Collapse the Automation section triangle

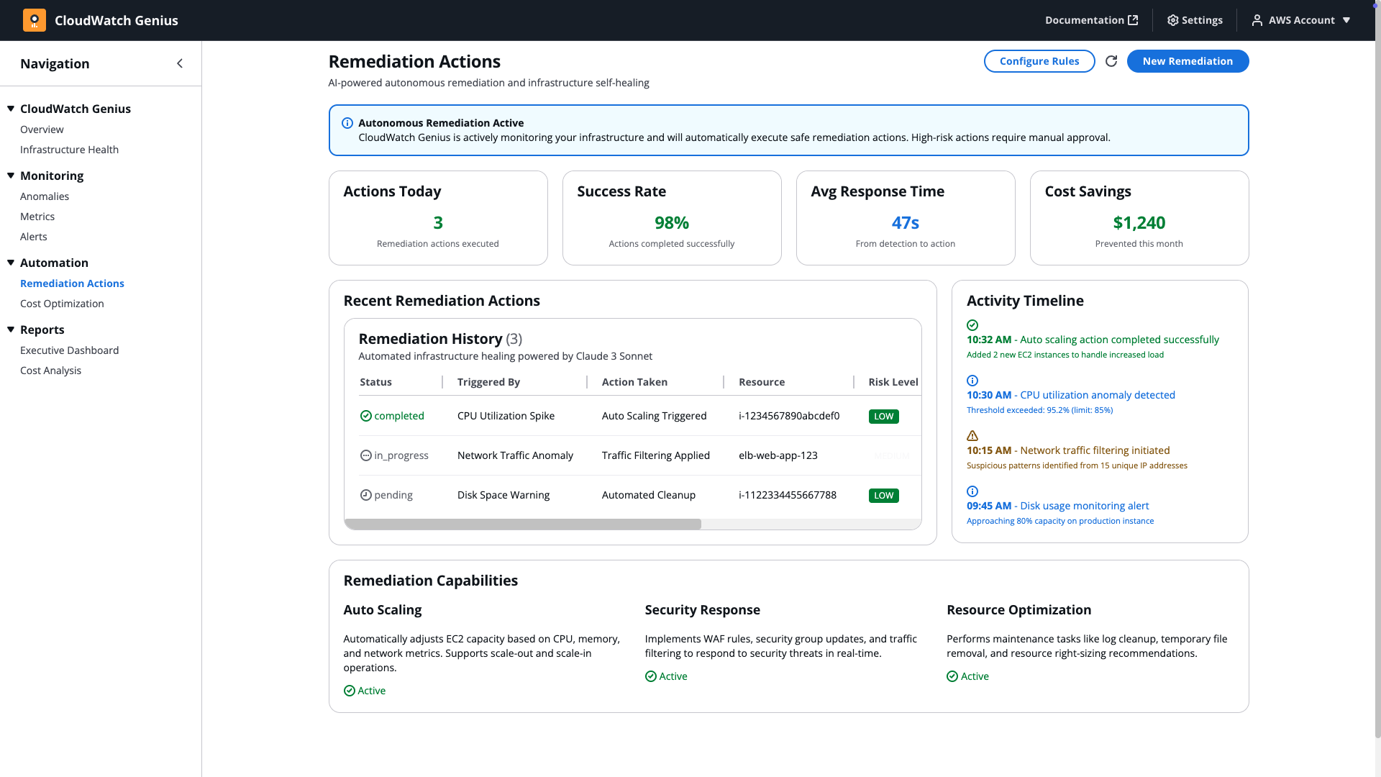coord(11,263)
